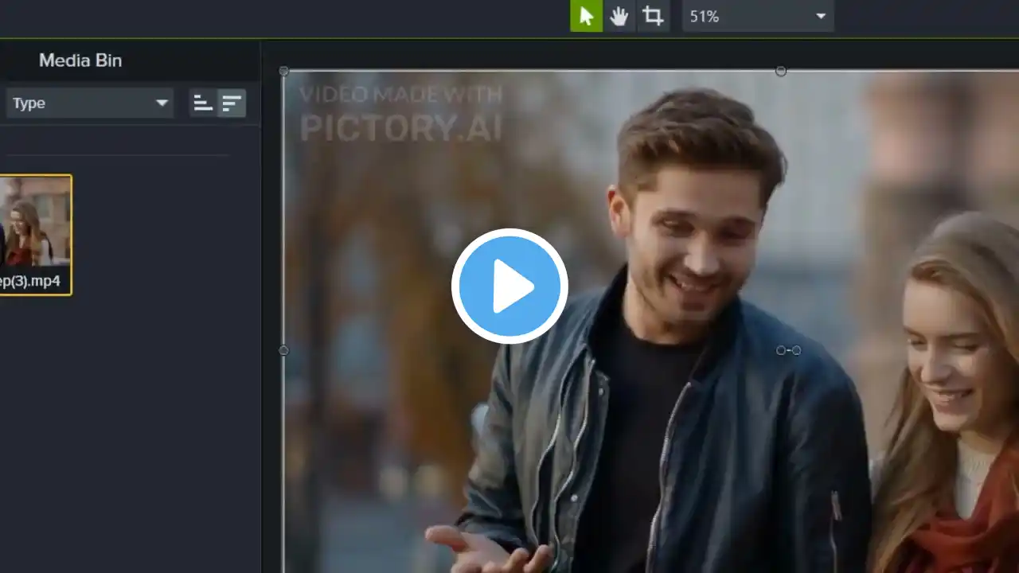
Task: Enable the Crop tool
Action: tap(653, 16)
